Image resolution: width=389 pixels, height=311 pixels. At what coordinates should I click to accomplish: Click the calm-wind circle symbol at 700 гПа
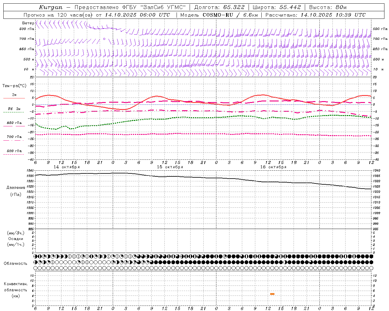click(x=104, y=39)
